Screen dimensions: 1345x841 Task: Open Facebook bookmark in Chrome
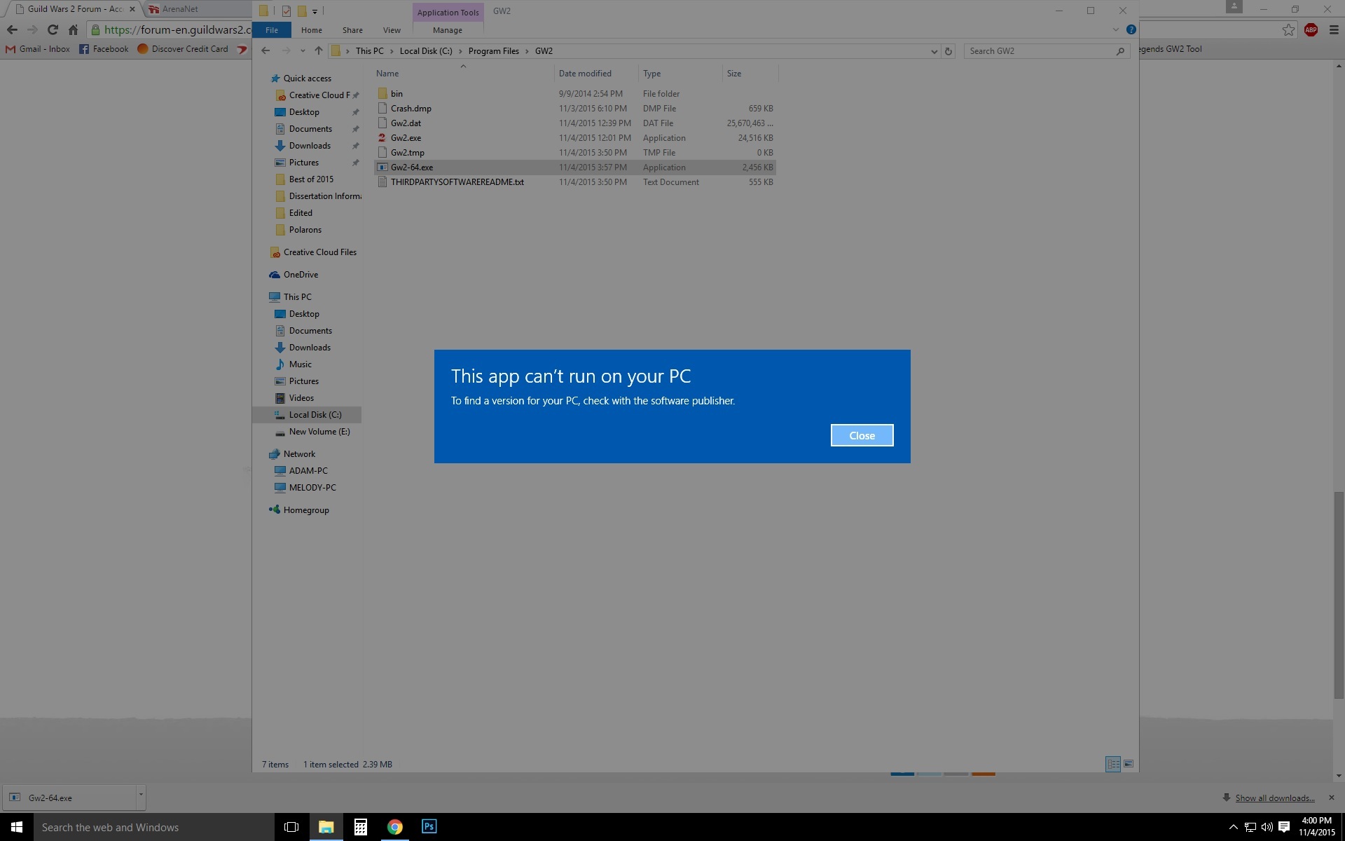pyautogui.click(x=104, y=49)
